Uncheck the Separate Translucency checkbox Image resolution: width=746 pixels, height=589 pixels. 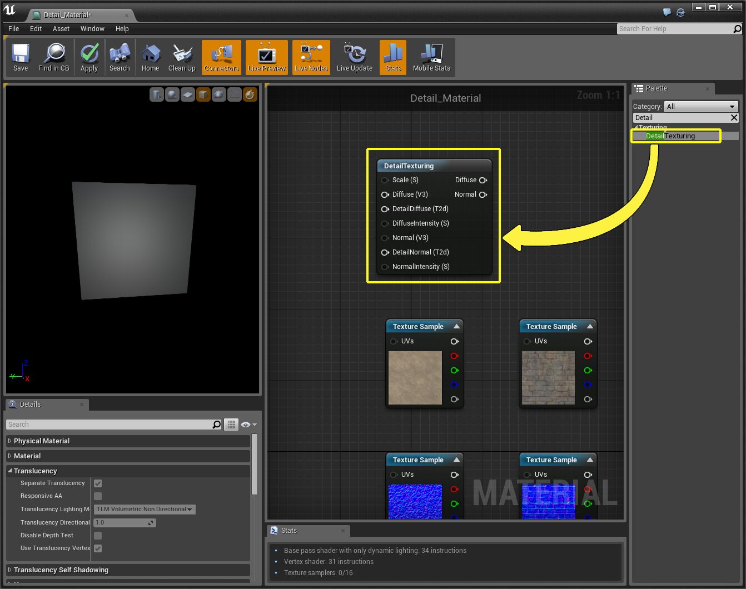click(x=98, y=483)
